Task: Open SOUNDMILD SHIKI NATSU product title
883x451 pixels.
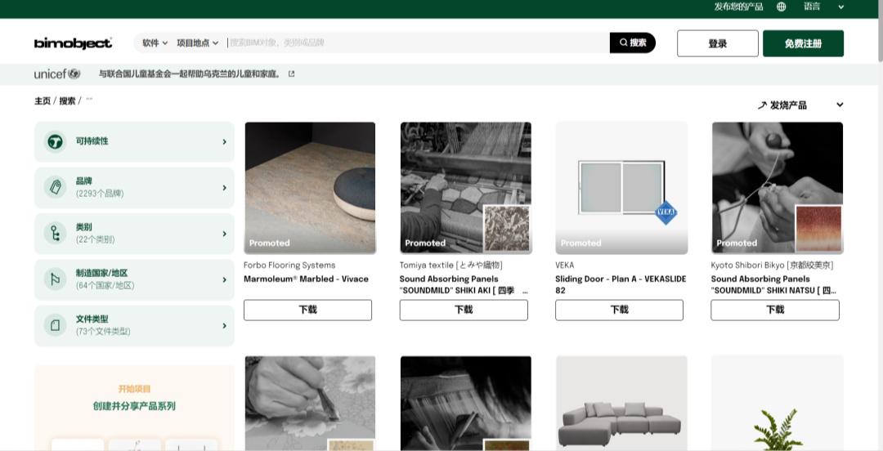Action: click(x=773, y=284)
